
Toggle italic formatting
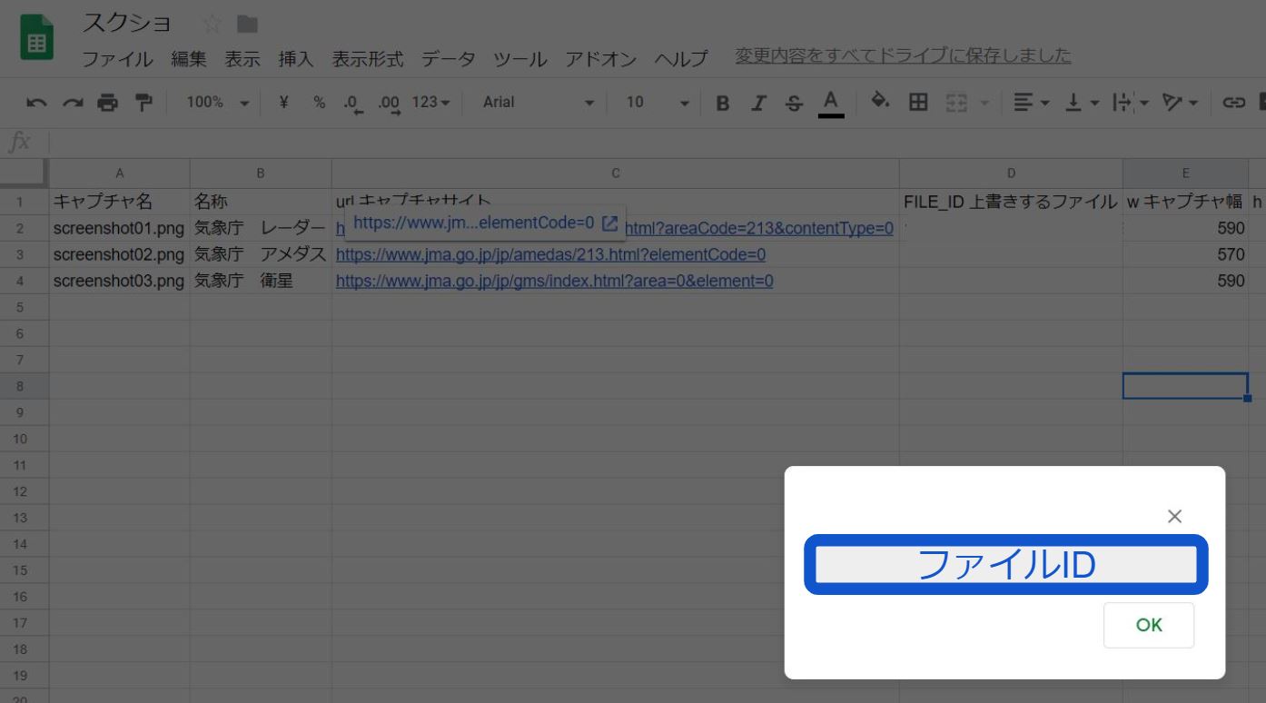(758, 103)
